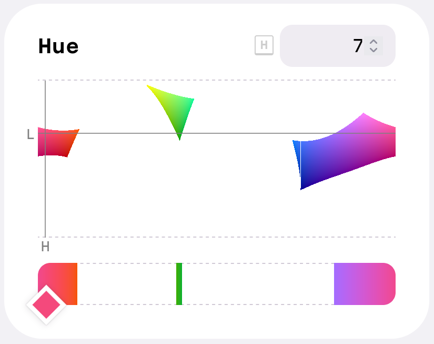434x344 pixels.
Task: Select the pink diamond color handle
Action: pyautogui.click(x=46, y=304)
